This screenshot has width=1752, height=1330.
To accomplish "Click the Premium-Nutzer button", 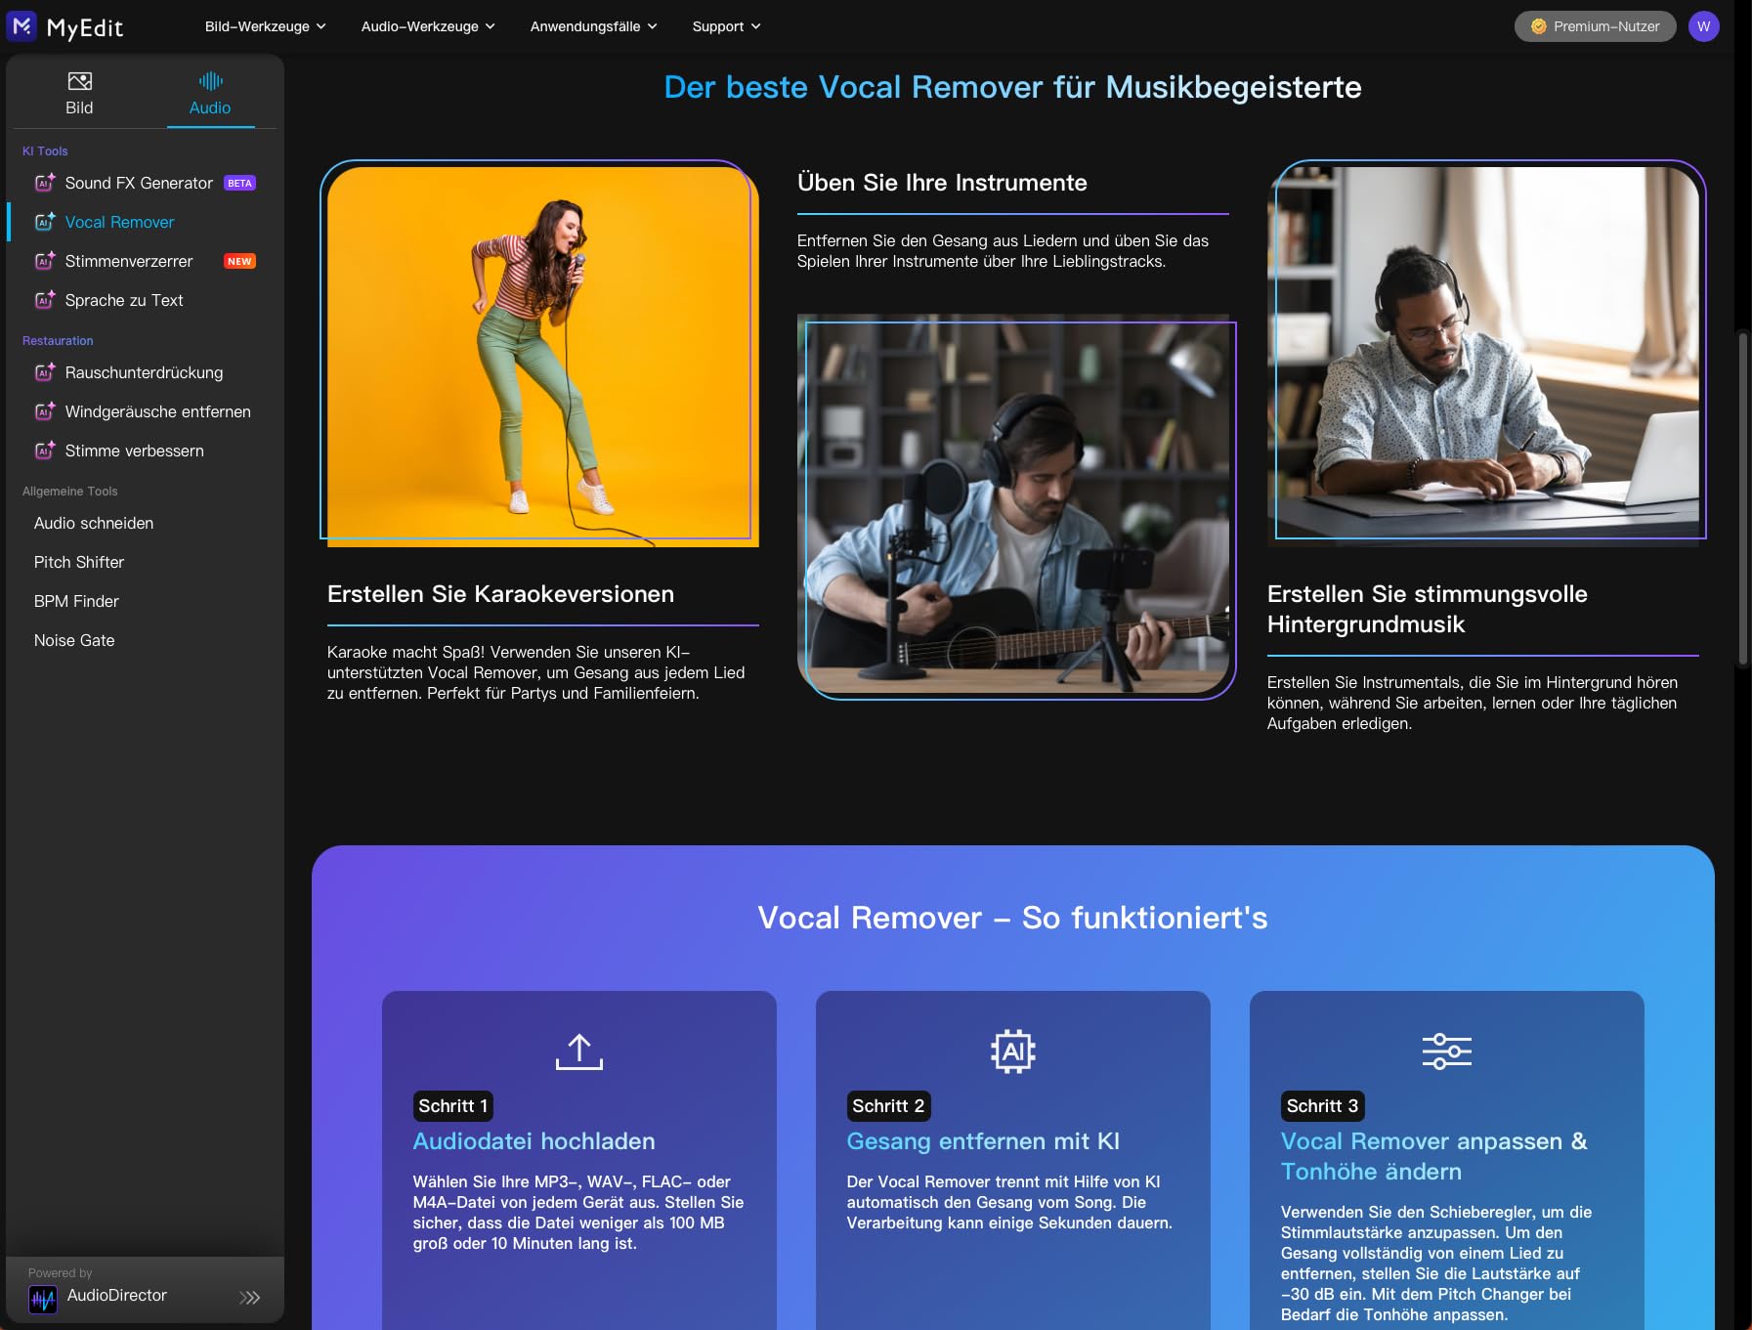I will [1595, 26].
